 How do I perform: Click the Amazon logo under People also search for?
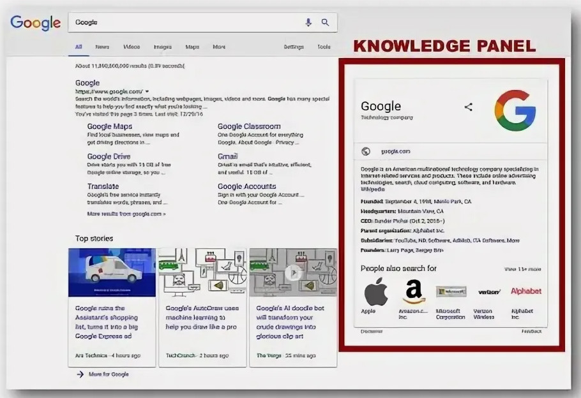pyautogui.click(x=414, y=291)
